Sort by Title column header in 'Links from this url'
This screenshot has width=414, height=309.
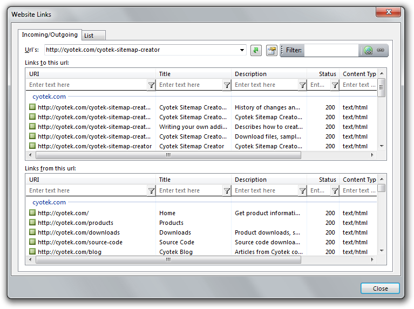[193, 180]
